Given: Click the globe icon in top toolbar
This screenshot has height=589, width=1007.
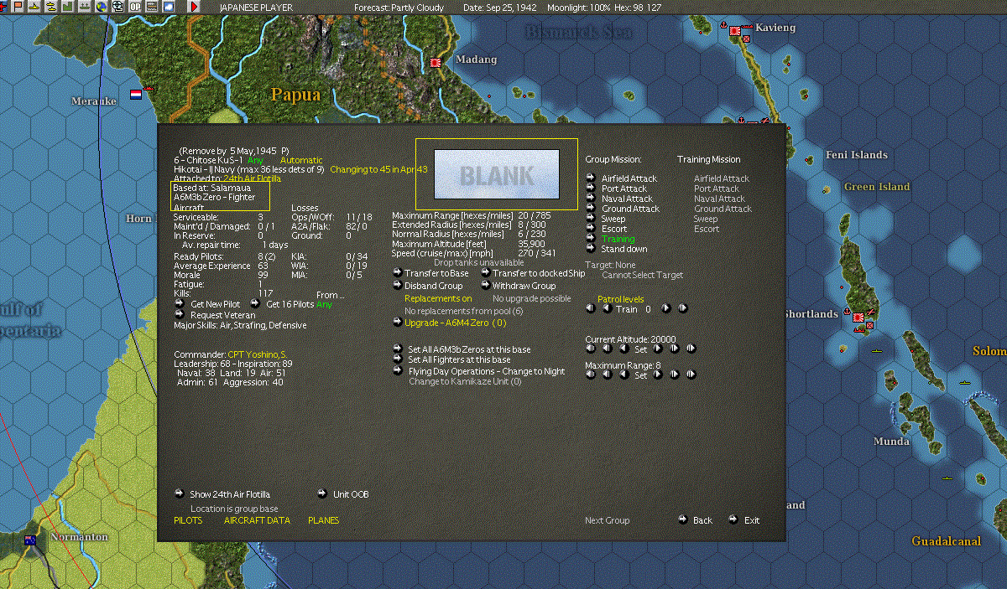Looking at the screenshot, I should [x=102, y=7].
